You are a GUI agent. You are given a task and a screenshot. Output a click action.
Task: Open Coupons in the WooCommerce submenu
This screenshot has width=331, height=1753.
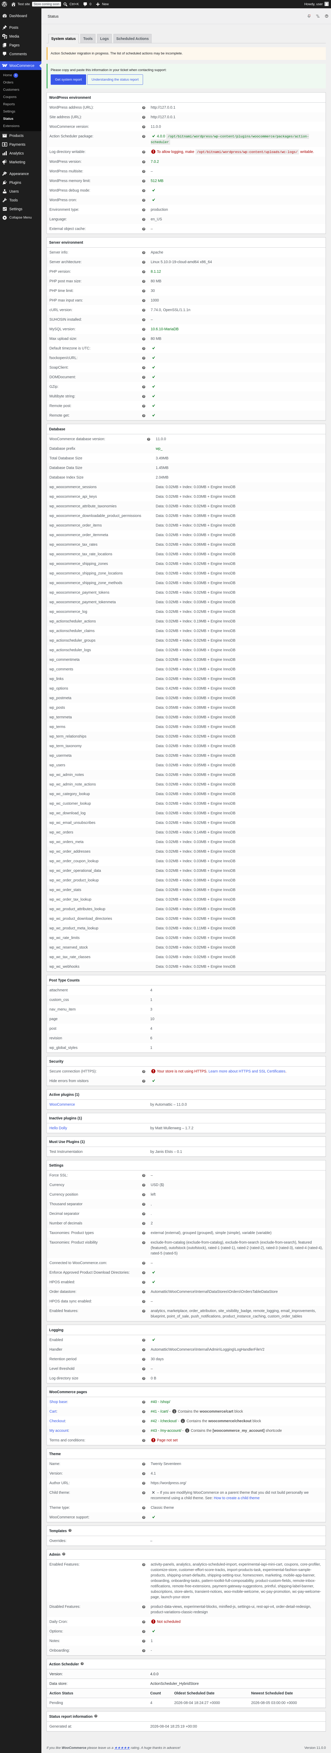point(10,97)
